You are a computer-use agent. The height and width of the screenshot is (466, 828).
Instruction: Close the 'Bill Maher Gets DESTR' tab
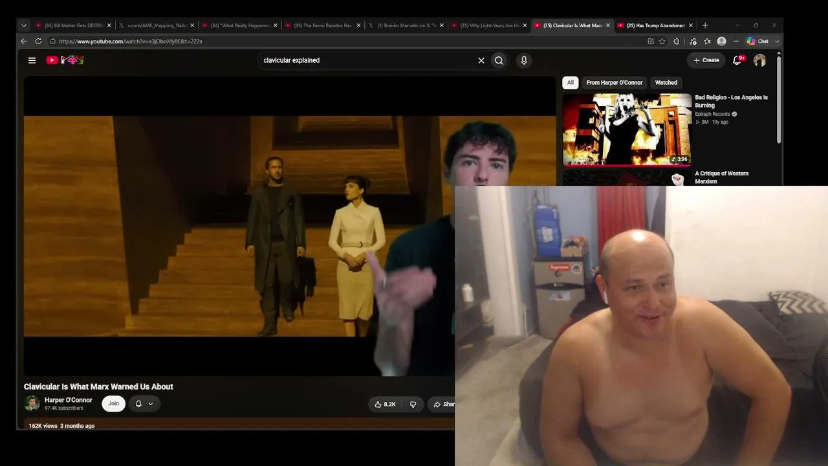click(109, 25)
